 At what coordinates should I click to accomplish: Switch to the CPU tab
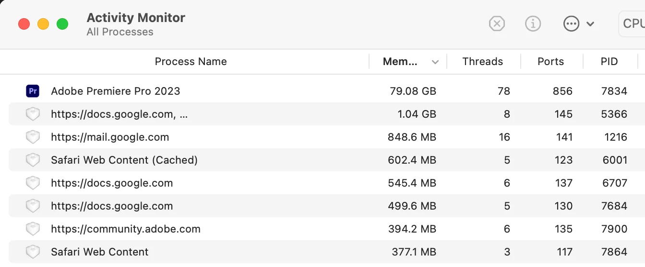pos(633,23)
